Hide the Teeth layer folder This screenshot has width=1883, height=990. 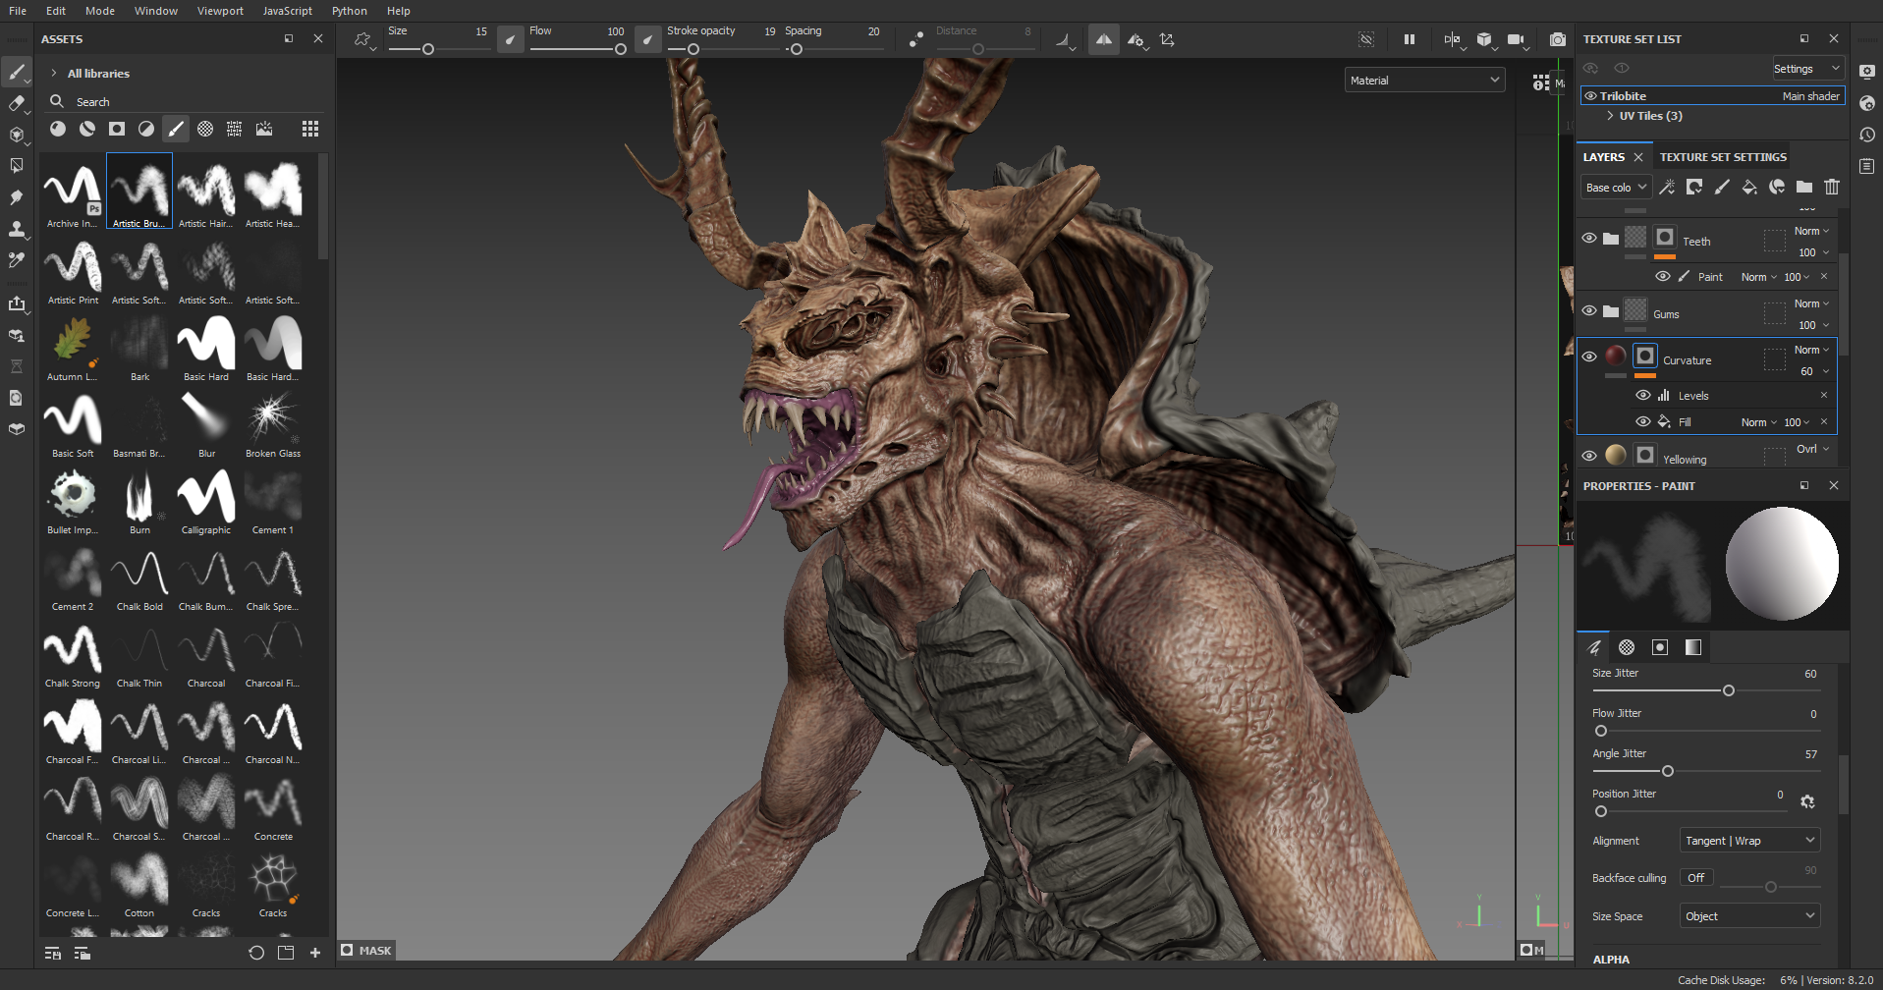coord(1589,239)
